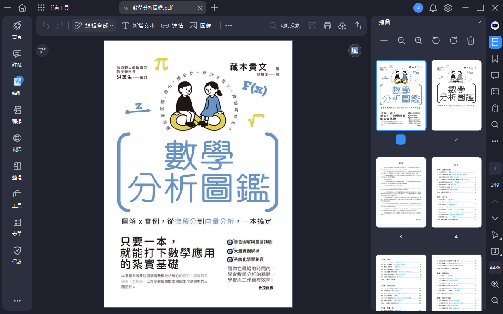Open the settings gear
This screenshot has width=503, height=314.
448,8
